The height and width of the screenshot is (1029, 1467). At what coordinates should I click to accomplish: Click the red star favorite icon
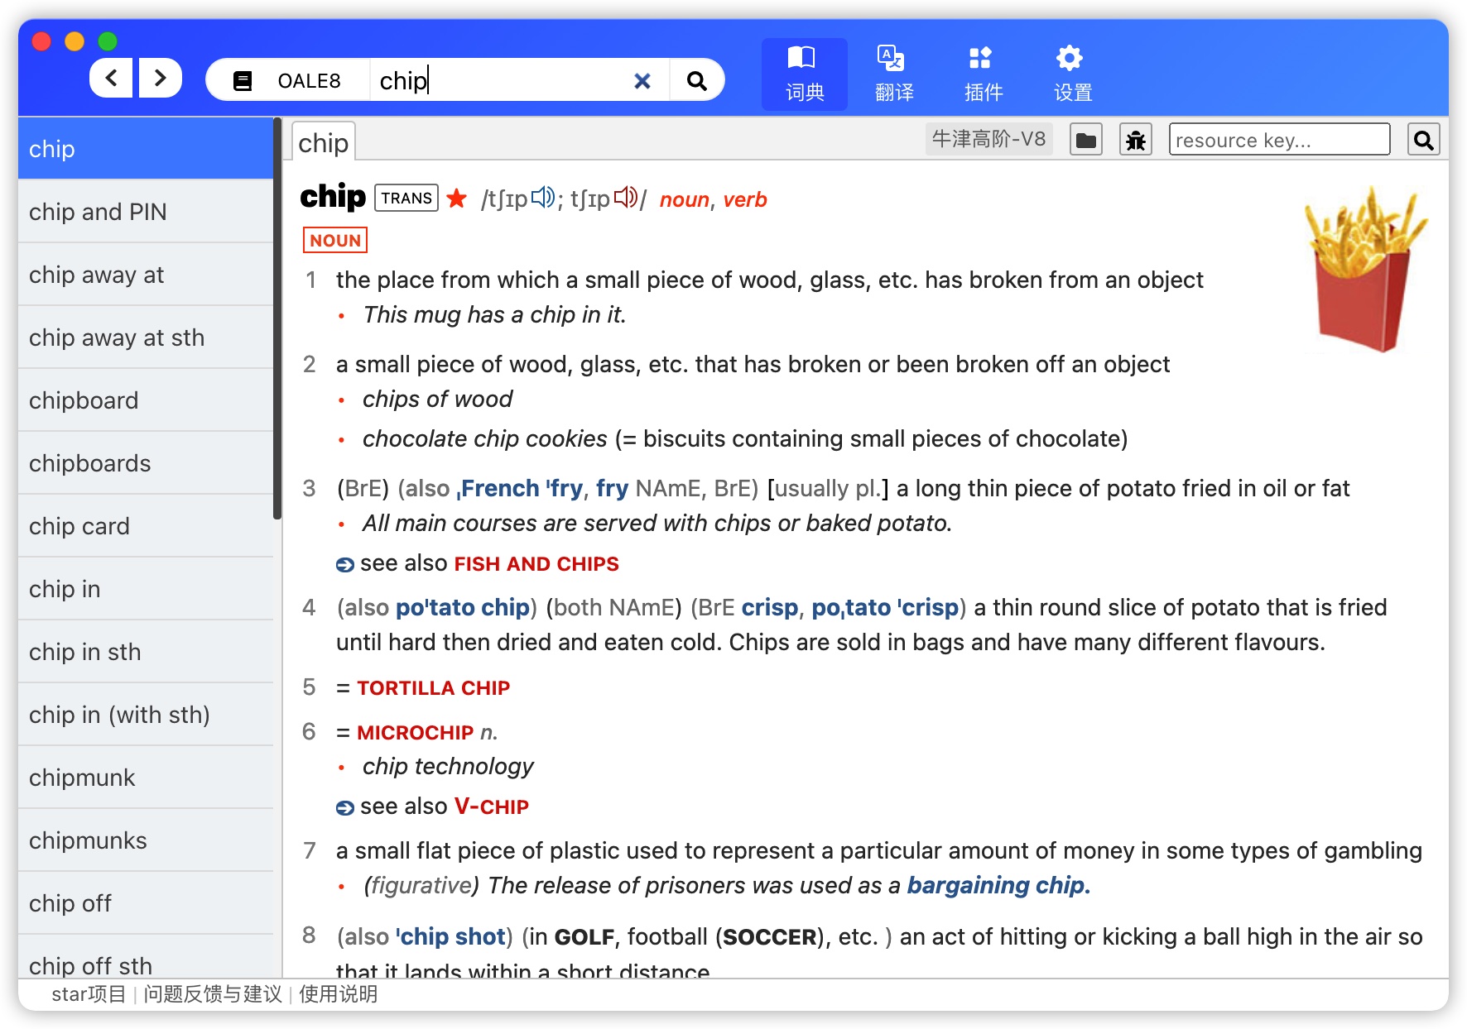click(457, 199)
